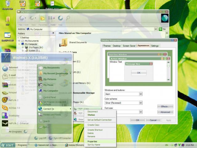Click the Back arrow in My Computer toolbar
Screen dimensions: 197x148
(x=22, y=18)
